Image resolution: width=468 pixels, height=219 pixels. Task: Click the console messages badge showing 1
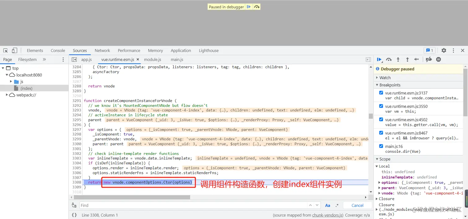[x=430, y=51]
